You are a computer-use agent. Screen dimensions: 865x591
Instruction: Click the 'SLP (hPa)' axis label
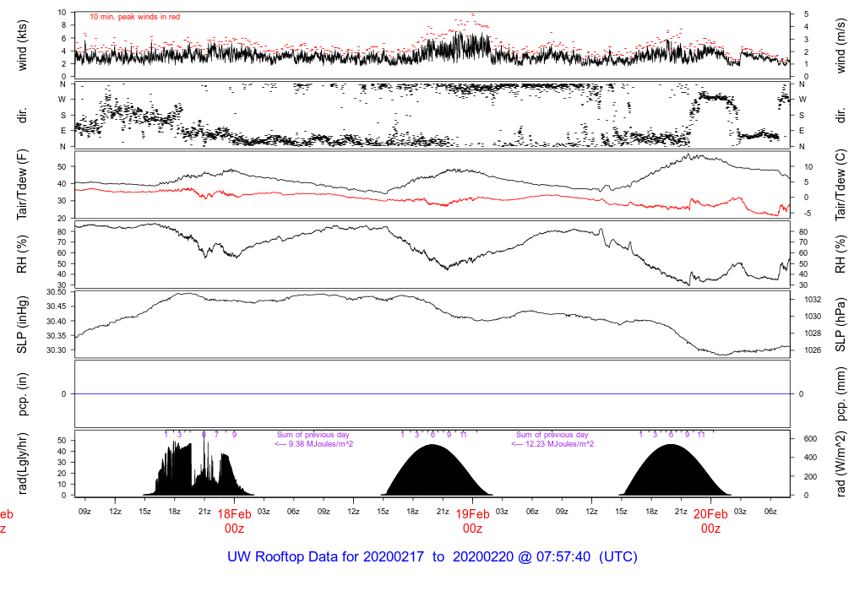click(841, 325)
